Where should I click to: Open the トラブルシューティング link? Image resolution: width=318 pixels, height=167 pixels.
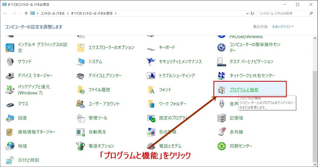(177, 76)
